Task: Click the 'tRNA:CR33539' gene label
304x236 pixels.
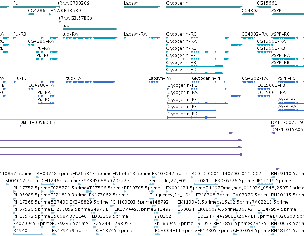Action: [65, 11]
